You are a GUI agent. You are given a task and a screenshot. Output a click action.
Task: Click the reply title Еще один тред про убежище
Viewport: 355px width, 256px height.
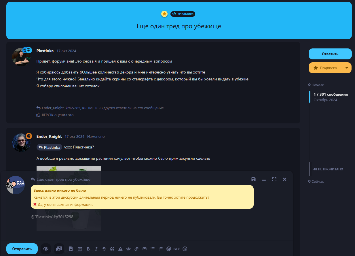tap(64, 179)
